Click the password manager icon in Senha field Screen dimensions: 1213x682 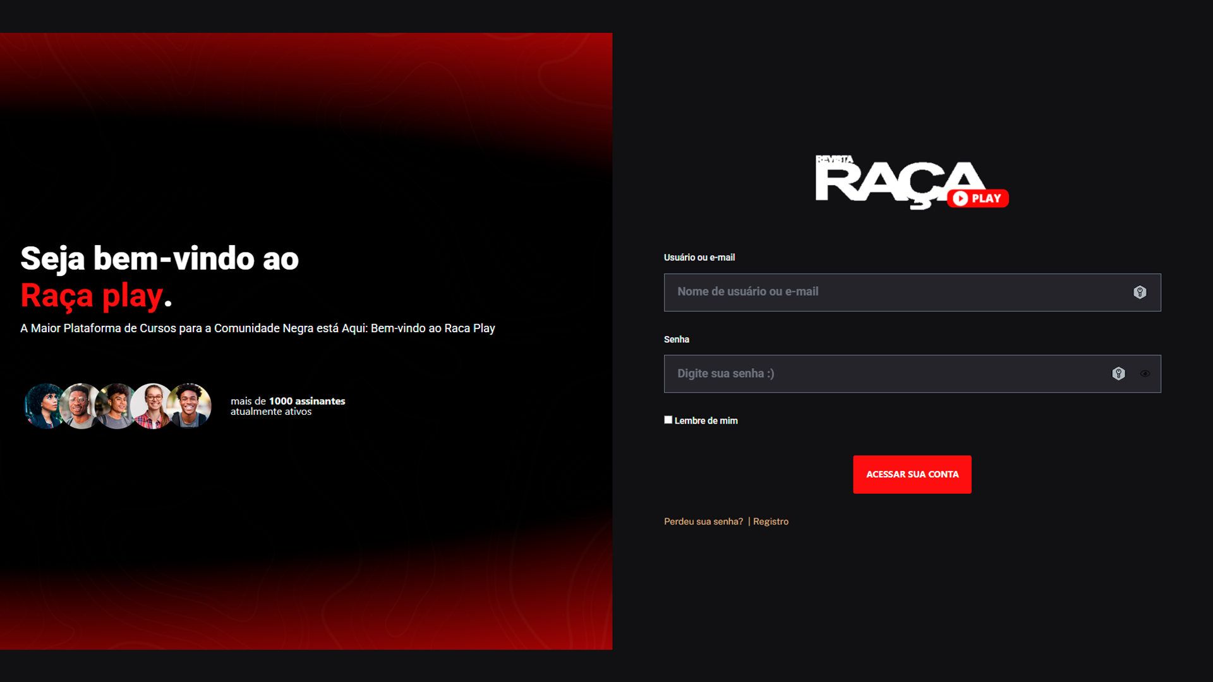[1118, 374]
